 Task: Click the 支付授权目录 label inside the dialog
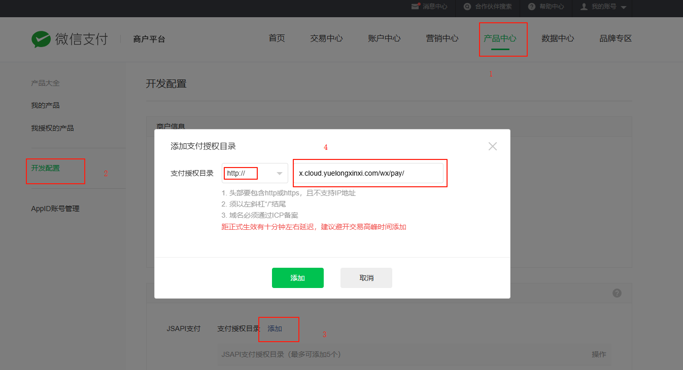click(192, 173)
